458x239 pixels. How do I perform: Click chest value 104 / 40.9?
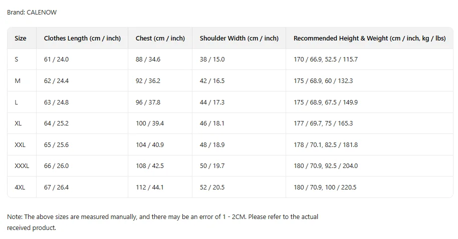tap(149, 145)
